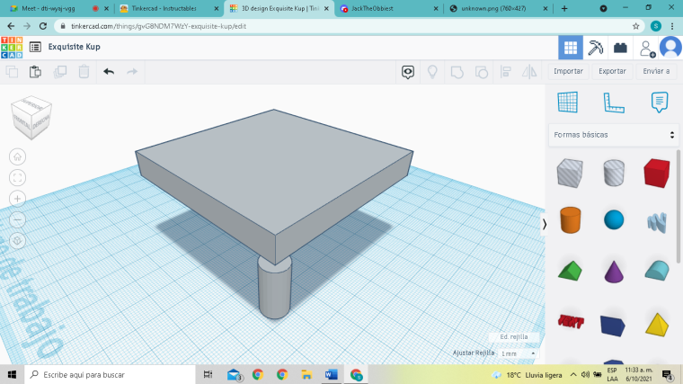Toggle the Show all eye icon
This screenshot has width=683, height=384.
pyautogui.click(x=408, y=72)
